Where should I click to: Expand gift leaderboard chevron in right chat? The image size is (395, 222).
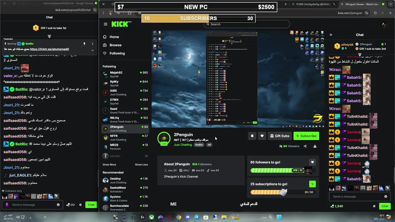tap(360, 55)
